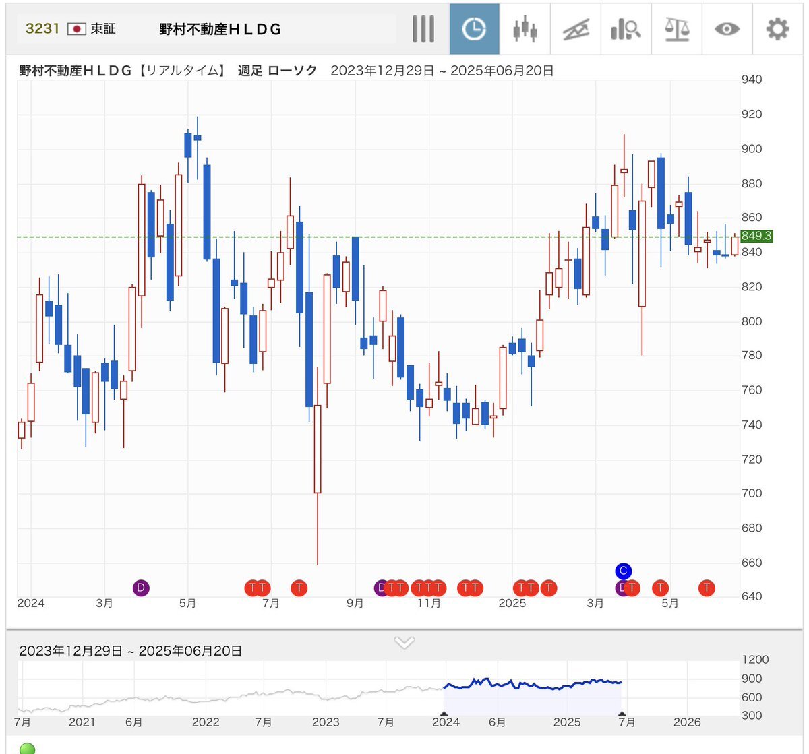Image resolution: width=809 pixels, height=754 pixels.
Task: Click the green circle indicator at bottom left
Action: point(27,749)
